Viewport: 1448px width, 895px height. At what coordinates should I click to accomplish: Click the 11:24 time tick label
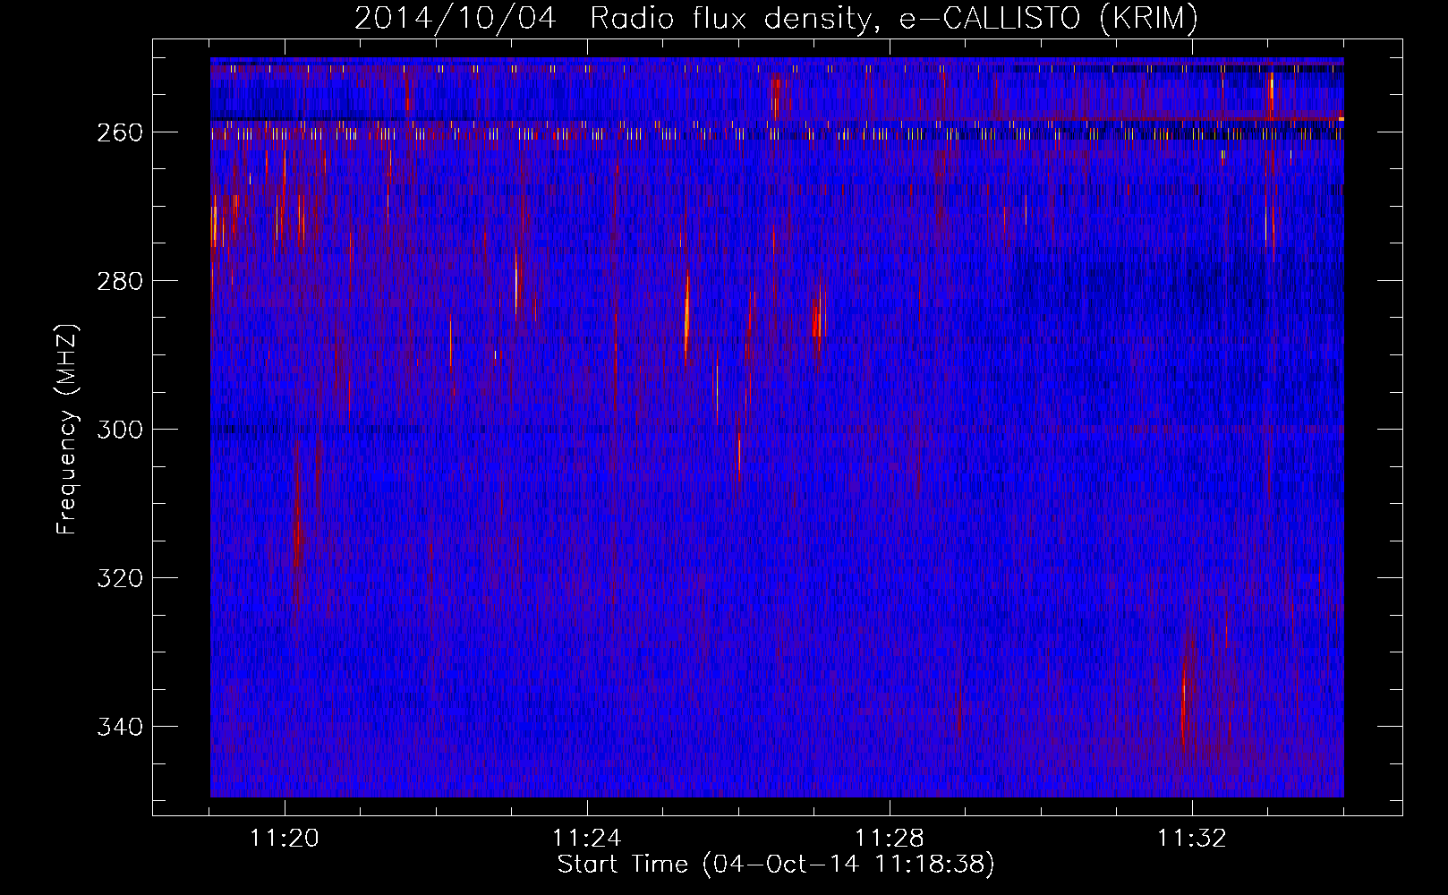pos(587,838)
